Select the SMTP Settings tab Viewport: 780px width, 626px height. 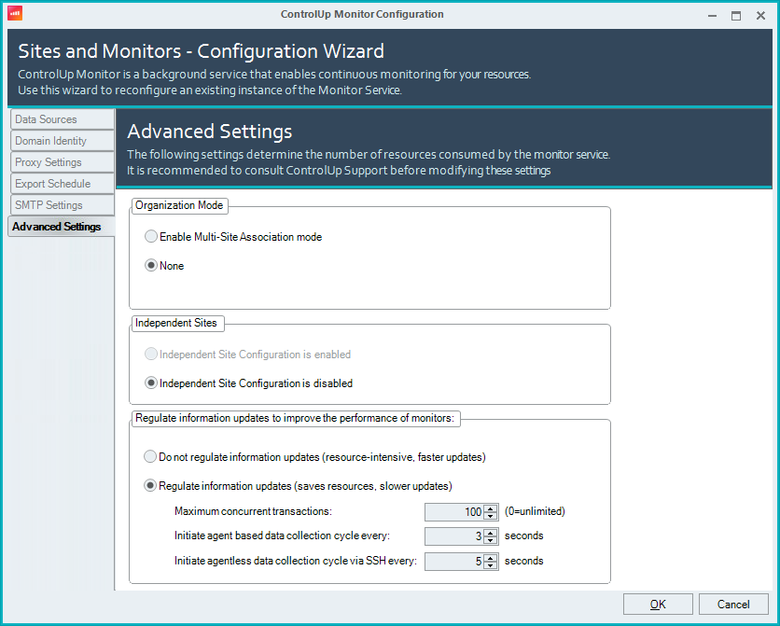pyautogui.click(x=63, y=205)
